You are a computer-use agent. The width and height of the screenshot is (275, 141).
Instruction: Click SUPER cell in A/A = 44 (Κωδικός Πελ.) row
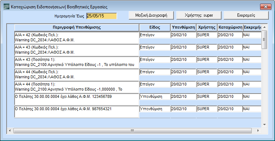tap(207, 72)
